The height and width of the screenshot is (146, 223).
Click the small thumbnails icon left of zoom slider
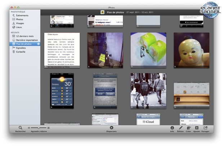(29, 128)
